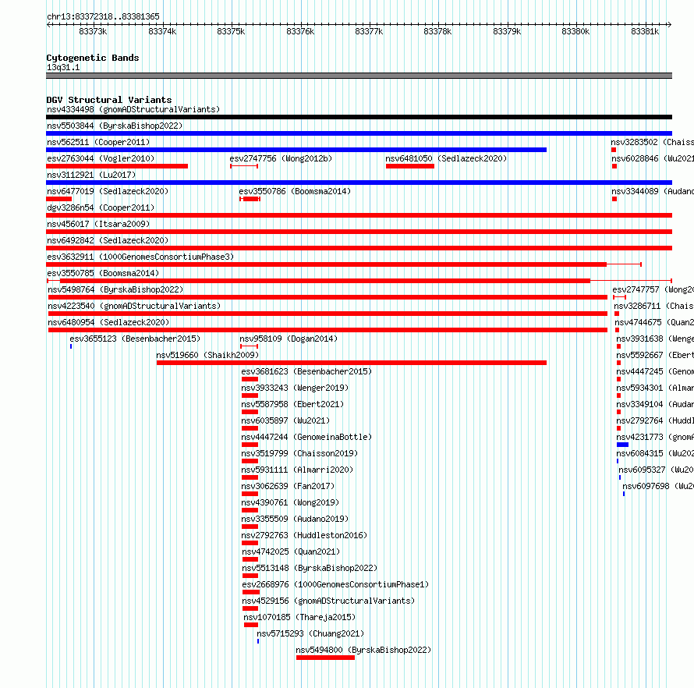The image size is (694, 688).
Task: Click the nsv3931638 variant label
Action: (x=655, y=339)
